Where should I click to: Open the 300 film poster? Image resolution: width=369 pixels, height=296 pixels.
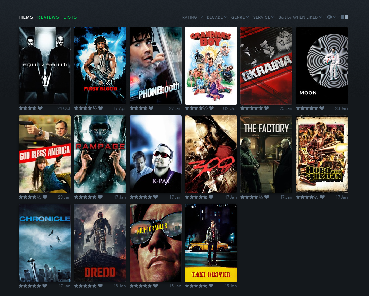(x=211, y=154)
